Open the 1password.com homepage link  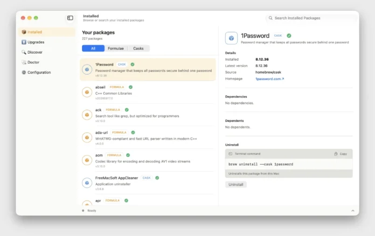(x=269, y=78)
